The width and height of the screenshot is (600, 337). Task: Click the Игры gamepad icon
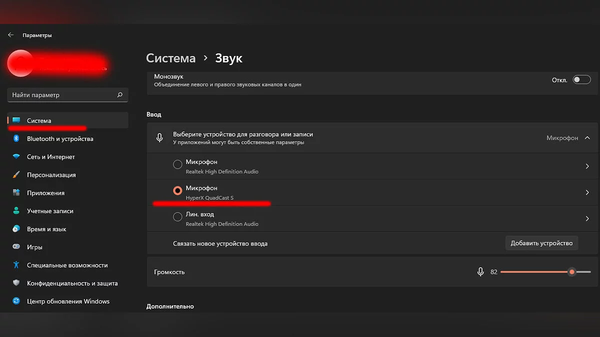16,247
